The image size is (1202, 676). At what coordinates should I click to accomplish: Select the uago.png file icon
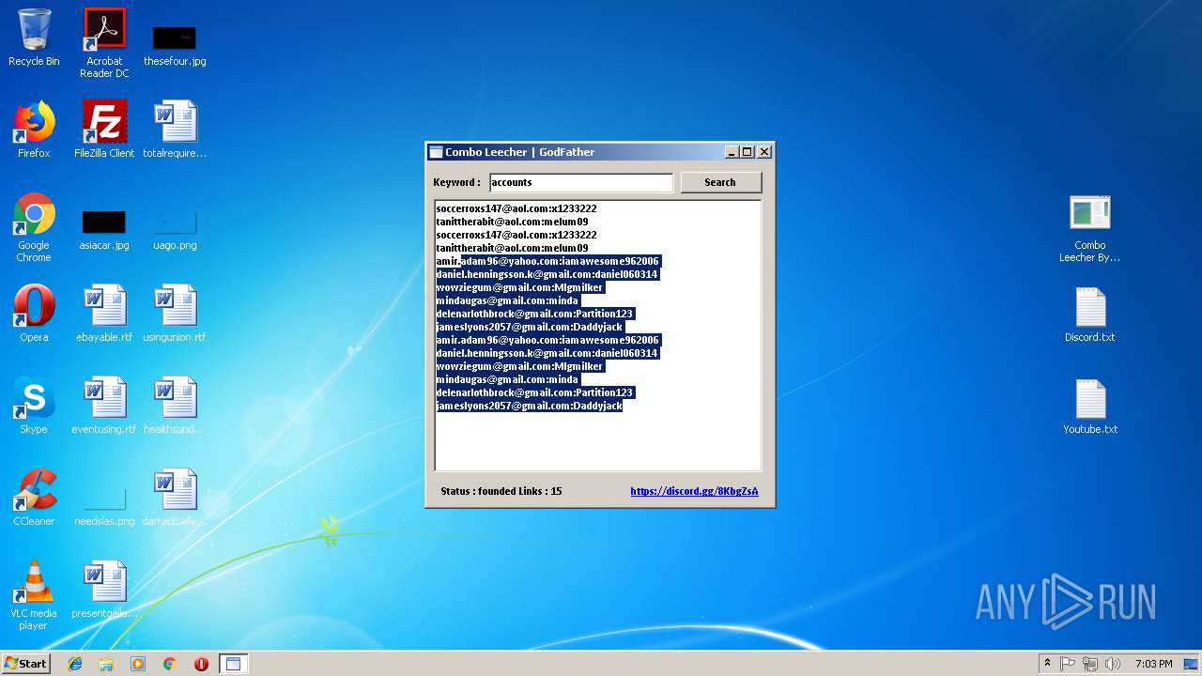175,230
